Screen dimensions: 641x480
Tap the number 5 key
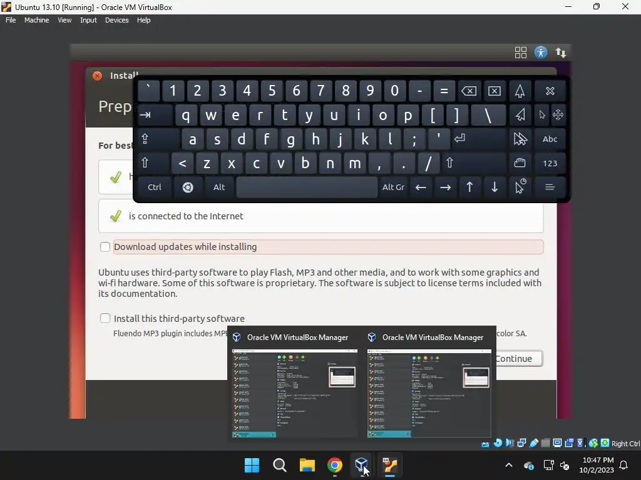(272, 91)
